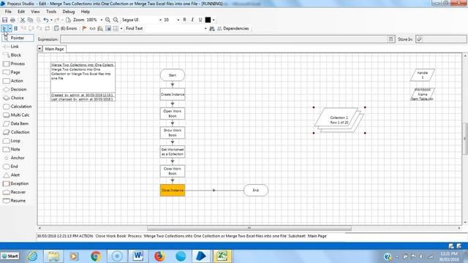The image size is (468, 263).
Task: Open the font color dropdown arrow
Action: (214, 20)
